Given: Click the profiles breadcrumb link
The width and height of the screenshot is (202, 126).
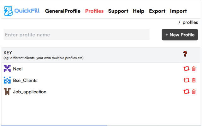Looking at the screenshot, I should point(190,22).
